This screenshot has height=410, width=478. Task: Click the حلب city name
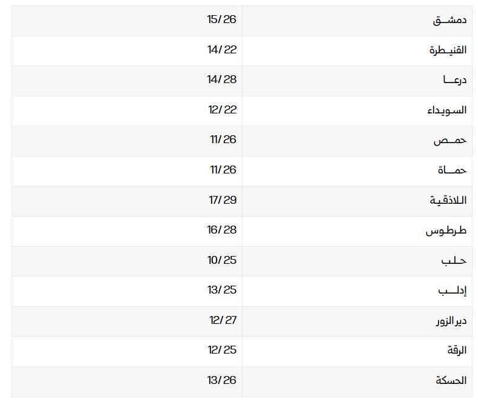pos(454,261)
